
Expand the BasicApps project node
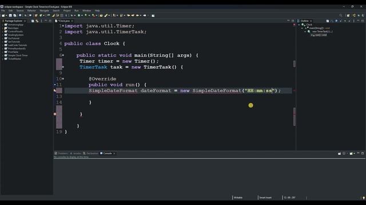2,28
